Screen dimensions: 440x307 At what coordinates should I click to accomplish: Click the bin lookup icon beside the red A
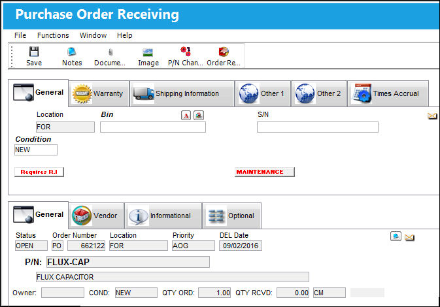pyautogui.click(x=199, y=115)
